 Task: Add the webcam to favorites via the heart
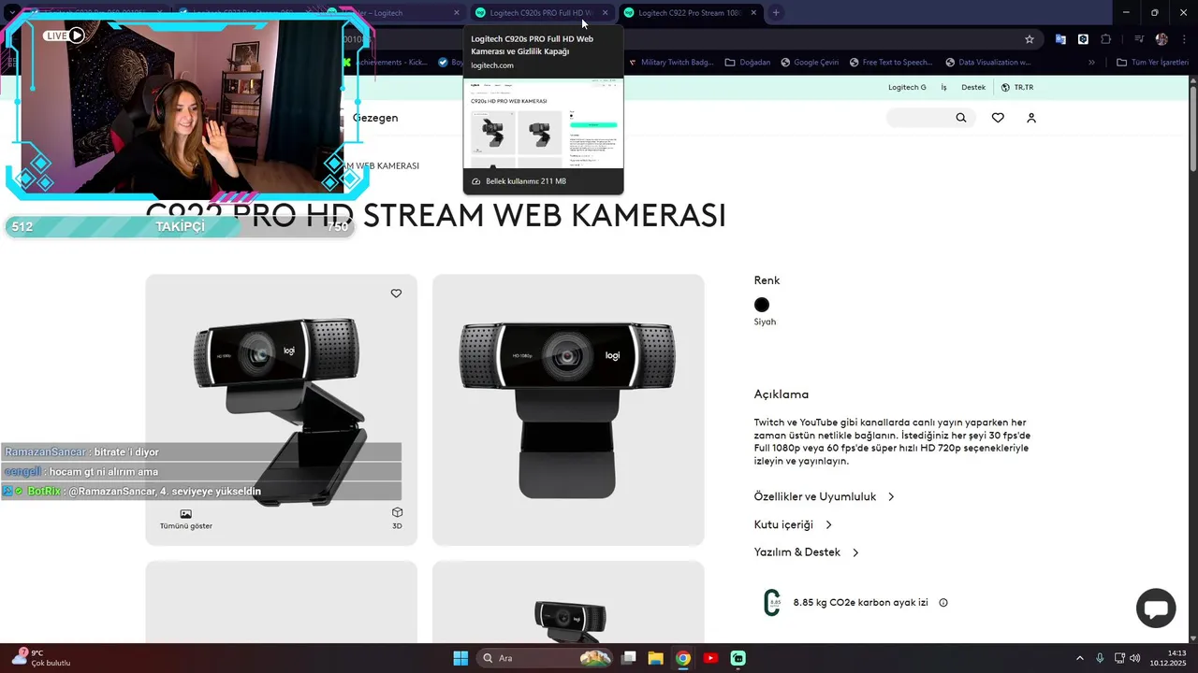396,294
